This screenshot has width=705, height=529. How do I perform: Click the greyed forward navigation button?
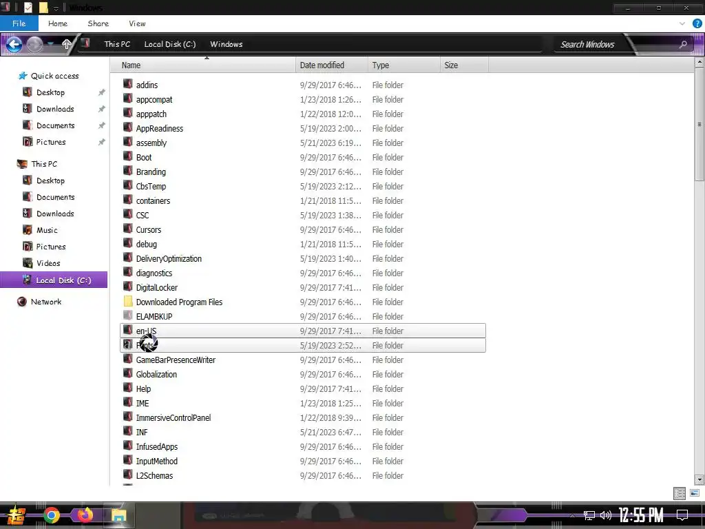34,44
